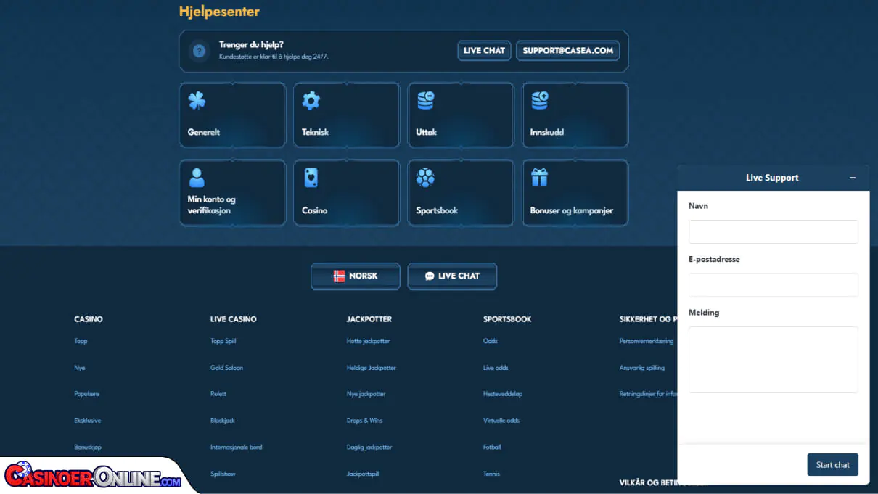The width and height of the screenshot is (878, 494).
Task: Click the Bonuser og kampanjer gift icon
Action: coord(575,192)
